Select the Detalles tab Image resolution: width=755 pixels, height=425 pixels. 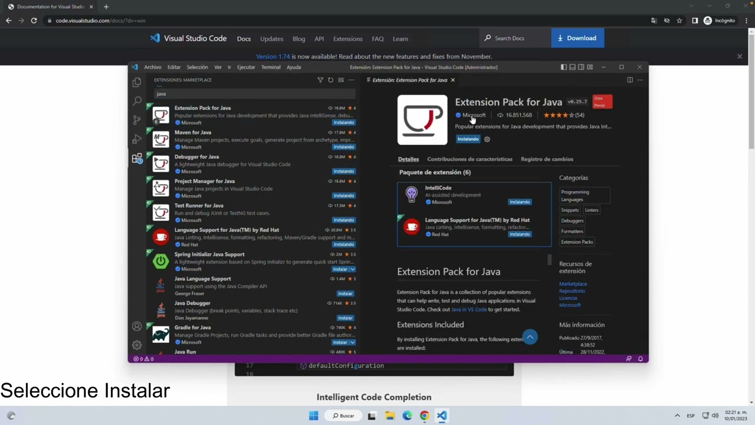[408, 159]
